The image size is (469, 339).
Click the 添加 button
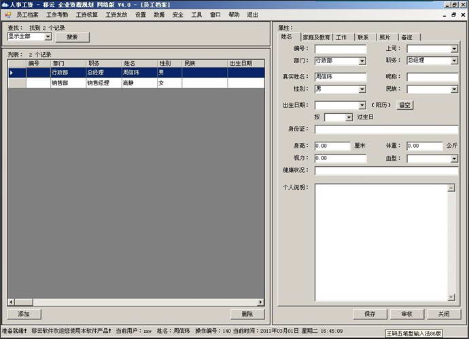(24, 314)
